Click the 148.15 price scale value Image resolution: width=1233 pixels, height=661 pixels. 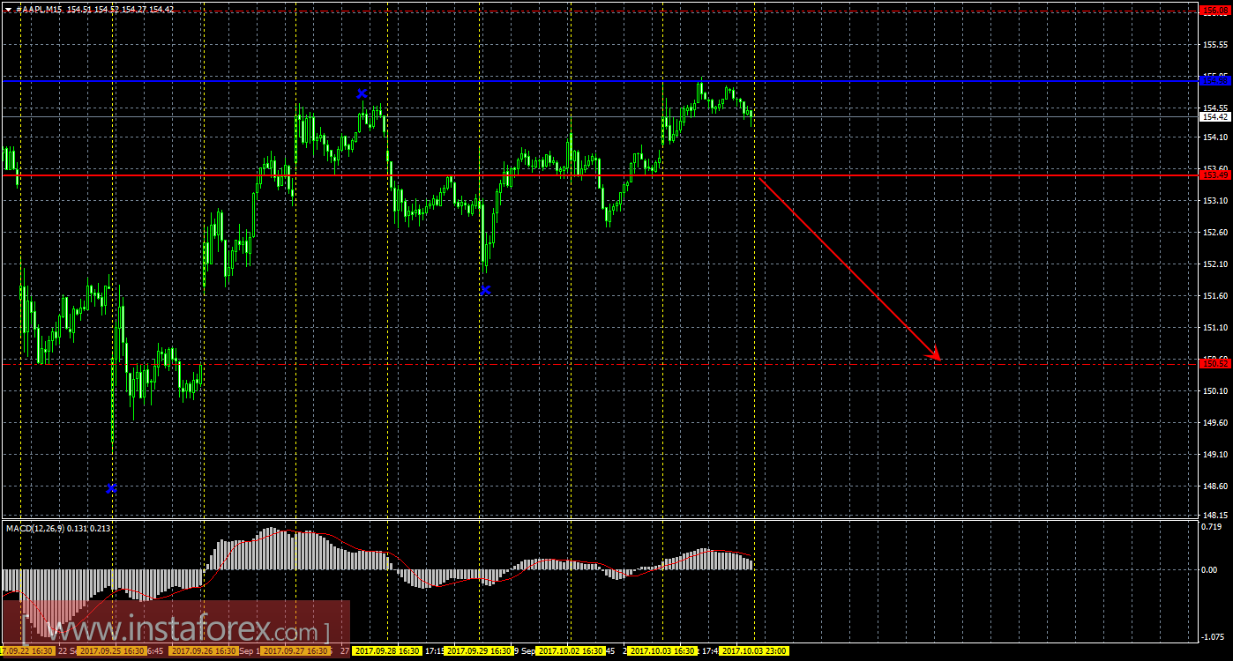click(x=1215, y=515)
